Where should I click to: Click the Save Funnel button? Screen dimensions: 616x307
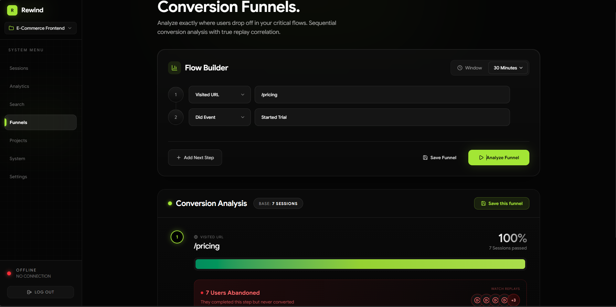[440, 158]
